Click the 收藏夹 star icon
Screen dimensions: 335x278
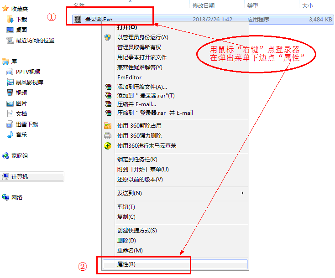click(5, 9)
